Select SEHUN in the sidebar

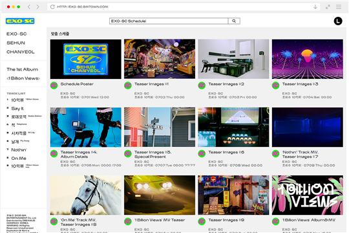[x=16, y=43]
